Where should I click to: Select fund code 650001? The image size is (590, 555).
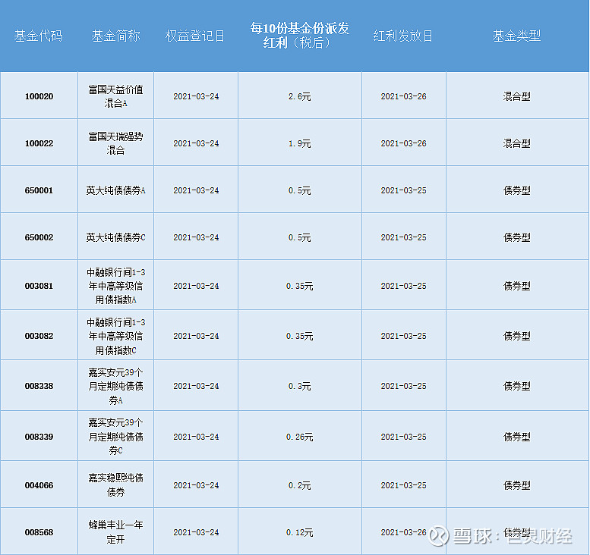pos(39,190)
